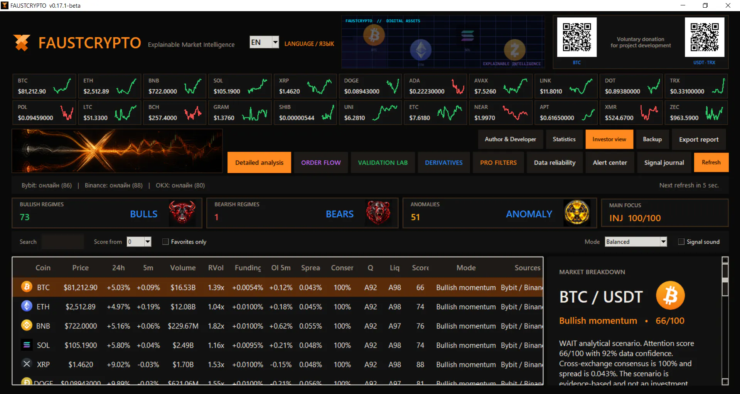Click the Anomalies count 51
This screenshot has width=740, height=394.
415,217
